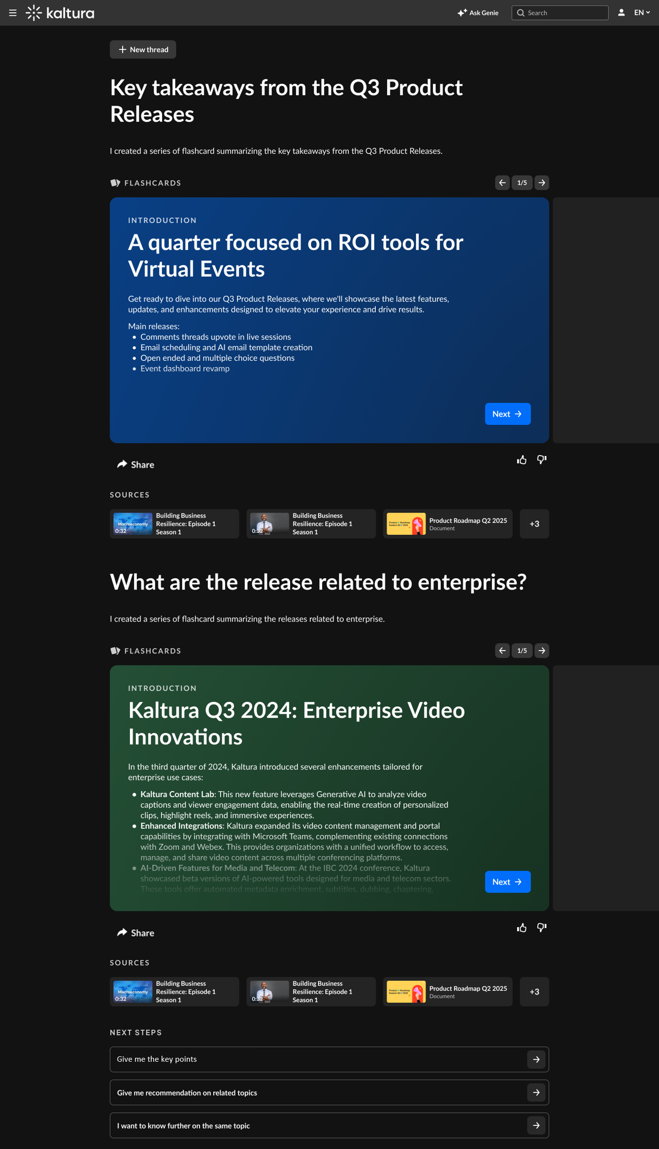This screenshot has height=1149, width=659.
Task: Click Next on Enterprise Video Innovations flashcard
Action: tap(508, 882)
